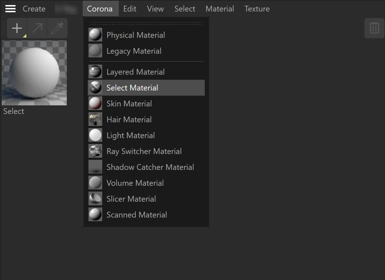
Task: Click the Skin Material icon
Action: [95, 103]
